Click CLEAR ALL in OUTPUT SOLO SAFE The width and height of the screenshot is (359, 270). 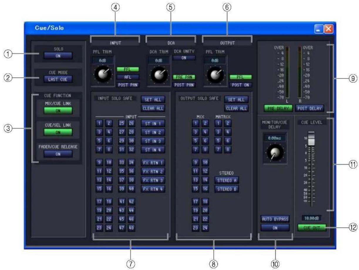(x=236, y=108)
